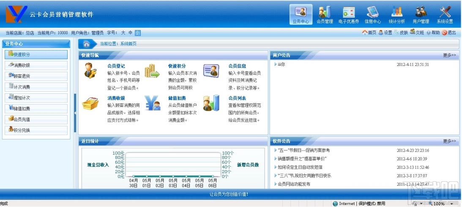Open the 储值扣费 quick navigation title link
This screenshot has width=462, height=207.
tap(177, 98)
